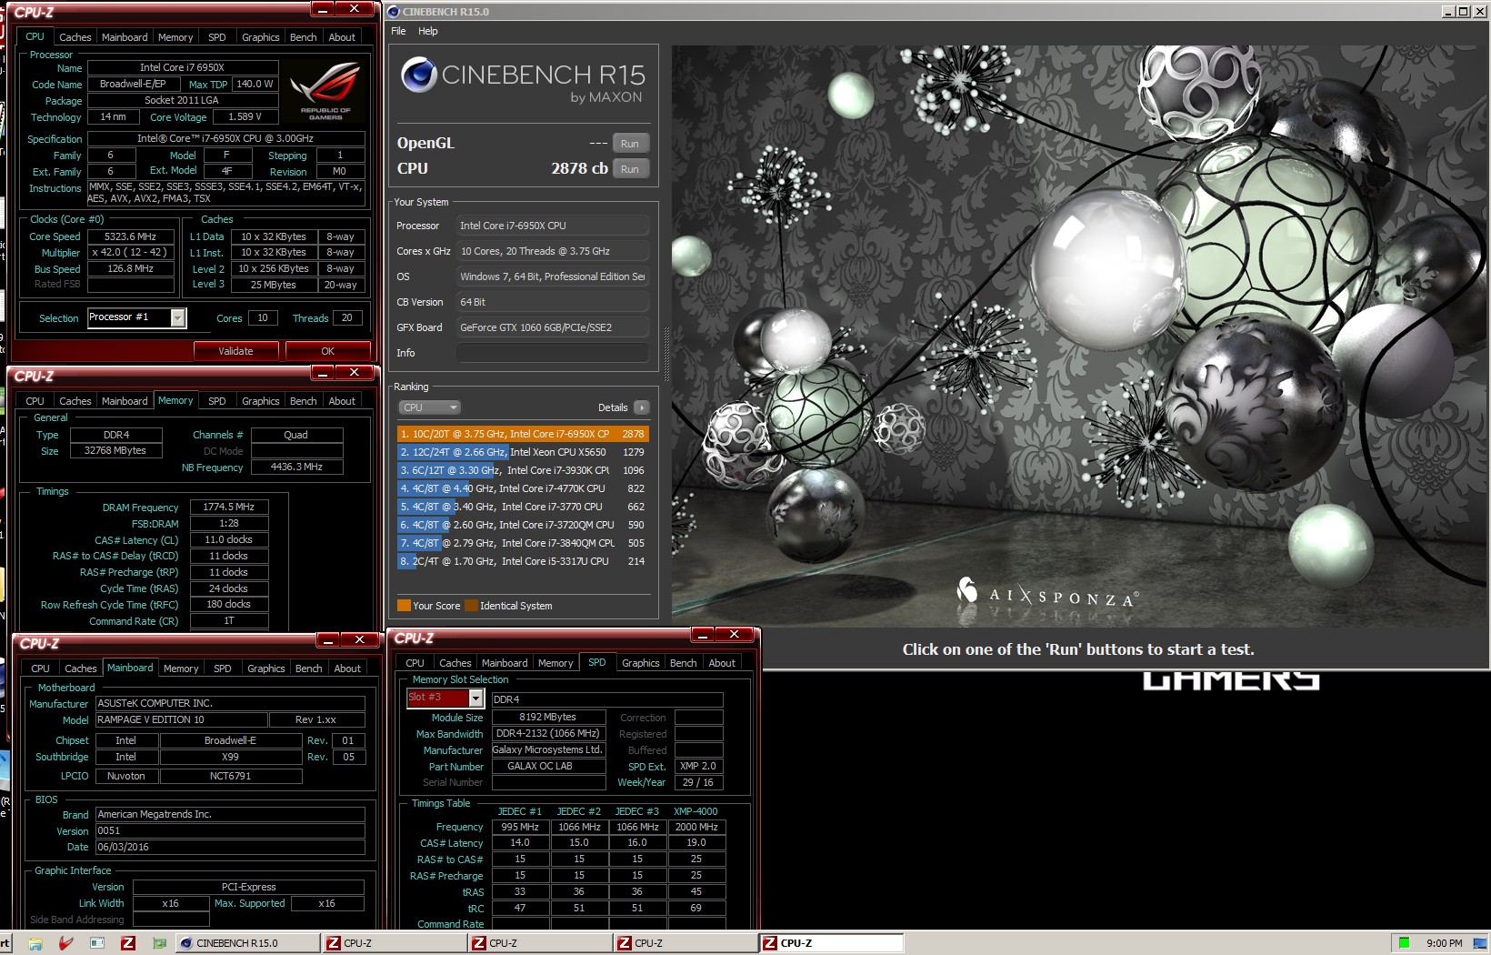Select Graphics tab in Mainboard CPU-Z window

266,668
